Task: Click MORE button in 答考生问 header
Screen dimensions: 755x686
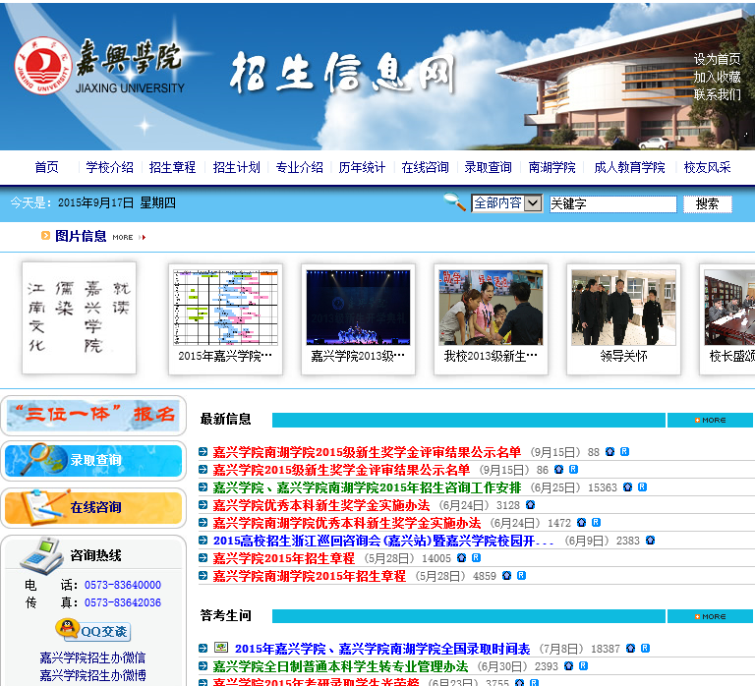Action: [710, 616]
